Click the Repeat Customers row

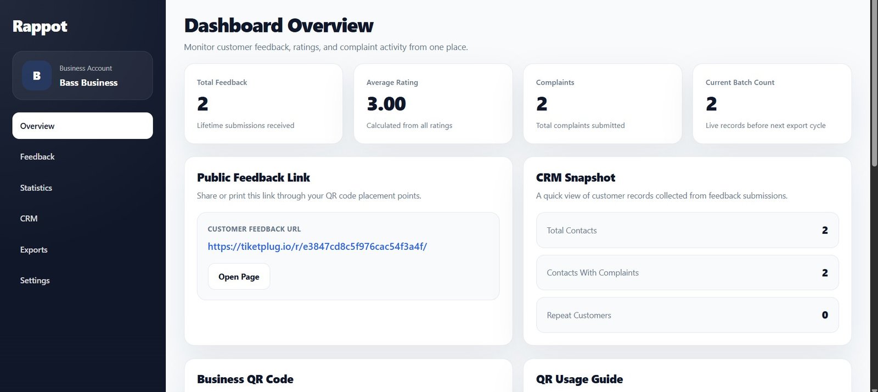(687, 315)
